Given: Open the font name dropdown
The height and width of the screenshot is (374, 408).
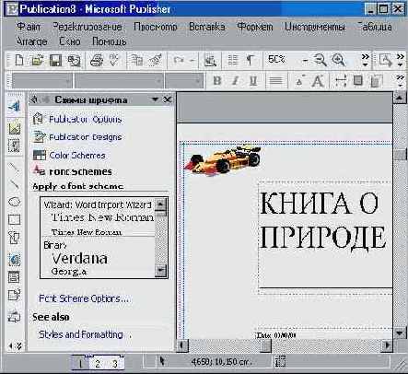Looking at the screenshot, I should pos(158,81).
